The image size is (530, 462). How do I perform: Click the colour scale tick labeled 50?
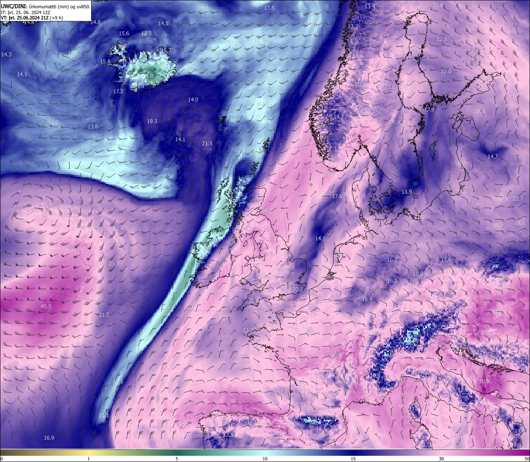527,459
